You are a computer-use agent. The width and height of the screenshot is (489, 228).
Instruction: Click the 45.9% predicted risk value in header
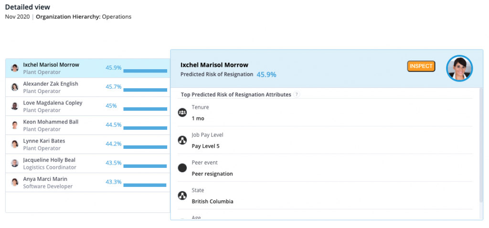[266, 75]
